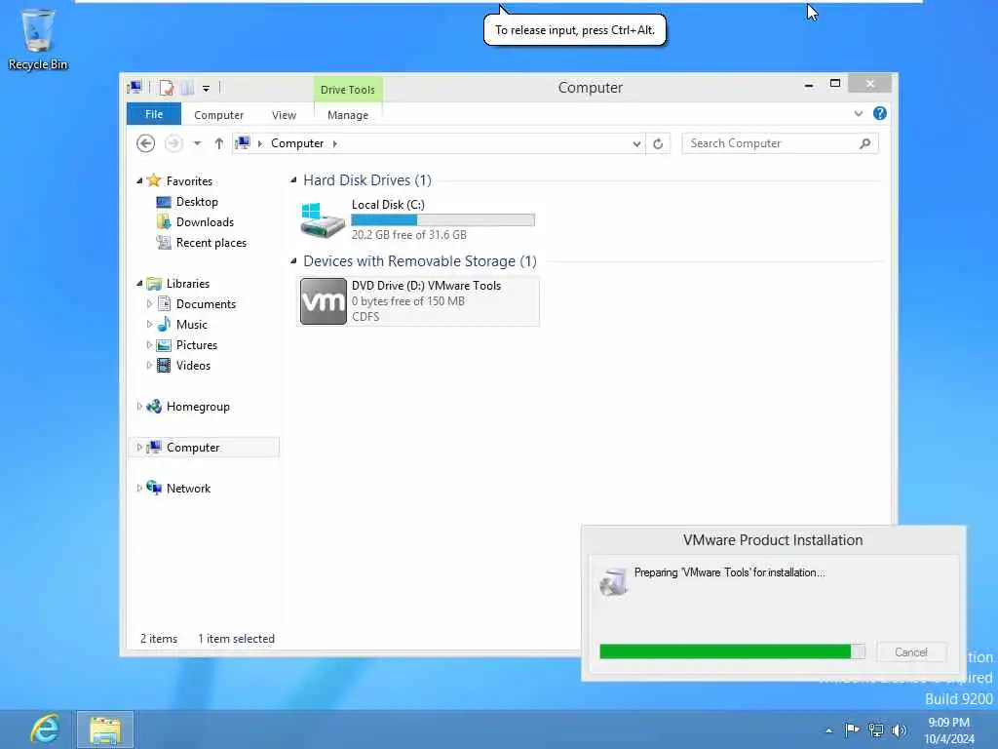Switch to the View ribbon tab
This screenshot has width=998, height=749.
pos(284,115)
